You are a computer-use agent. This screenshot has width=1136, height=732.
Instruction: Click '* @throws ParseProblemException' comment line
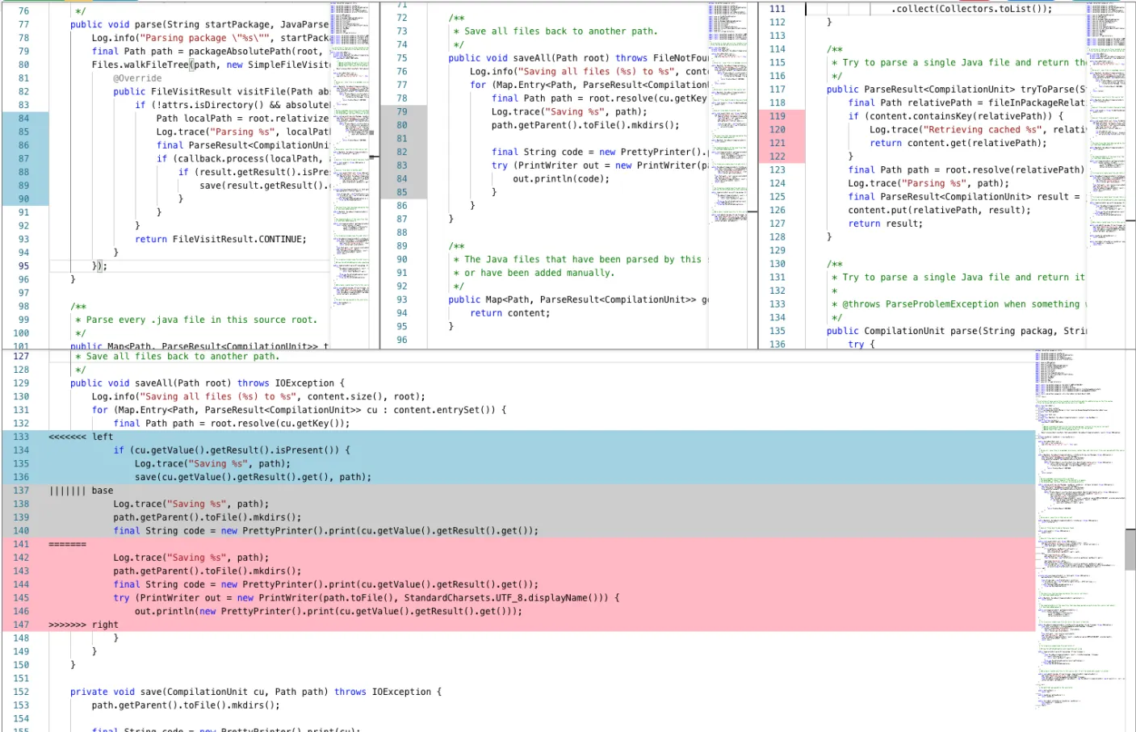point(959,304)
